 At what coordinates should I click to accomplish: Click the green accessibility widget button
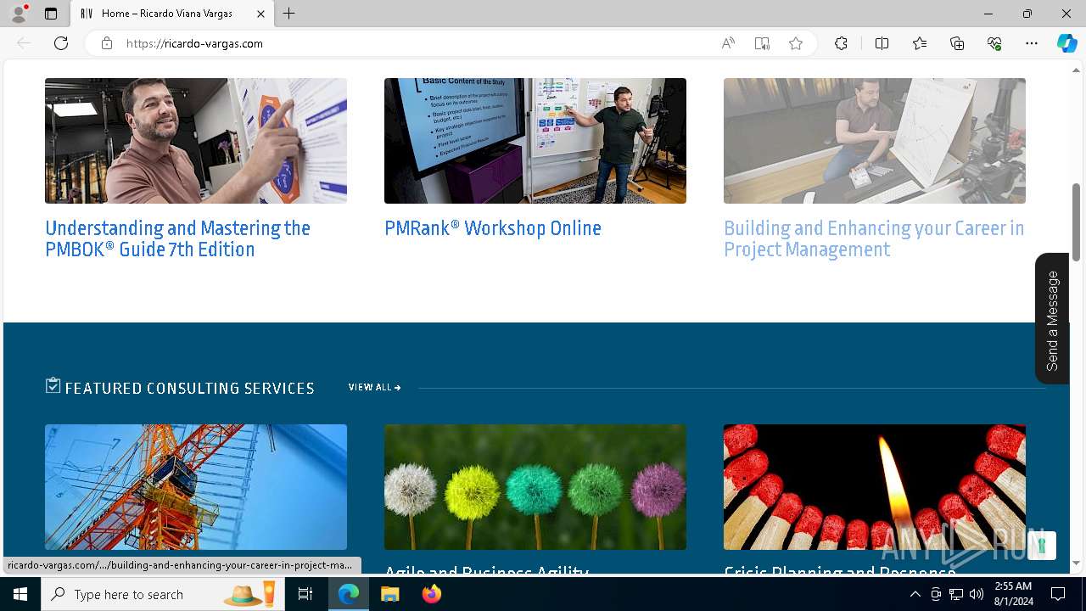[1041, 546]
